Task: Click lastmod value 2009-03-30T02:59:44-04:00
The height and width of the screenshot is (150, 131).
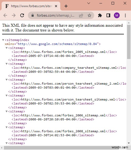Action: pyautogui.click(x=52, y=72)
